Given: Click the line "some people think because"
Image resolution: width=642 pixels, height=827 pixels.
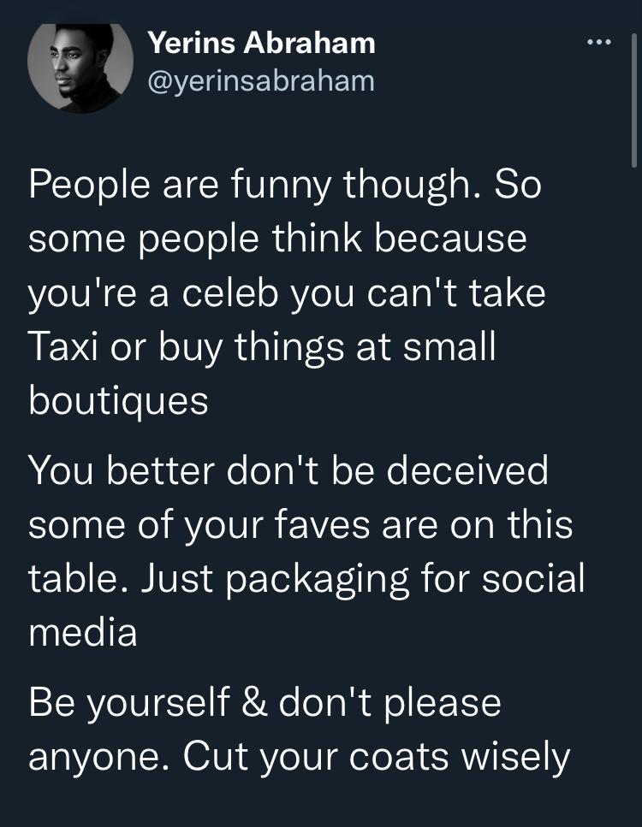Looking at the screenshot, I should [x=277, y=239].
